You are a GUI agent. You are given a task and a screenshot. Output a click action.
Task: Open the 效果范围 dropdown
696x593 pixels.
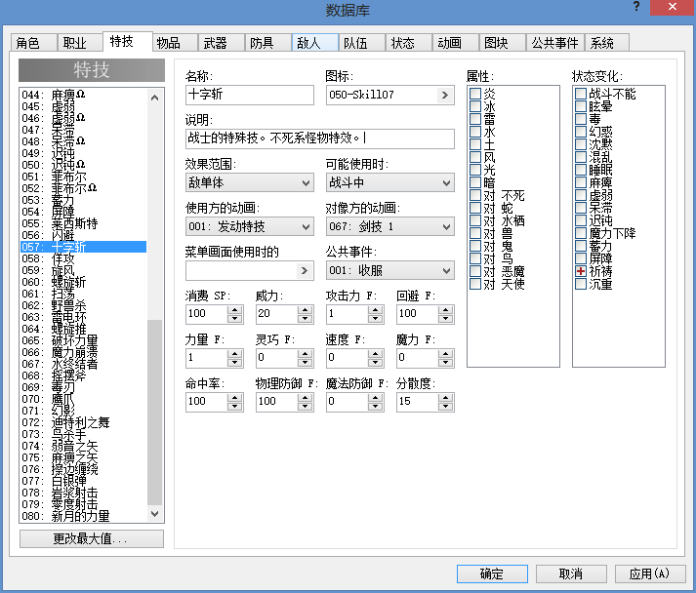pyautogui.click(x=250, y=182)
